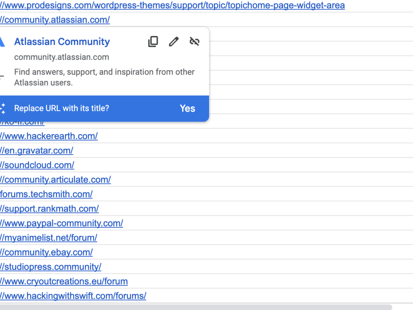Open the community.atlassian.com cell link
The width and height of the screenshot is (413, 310).
click(x=55, y=20)
